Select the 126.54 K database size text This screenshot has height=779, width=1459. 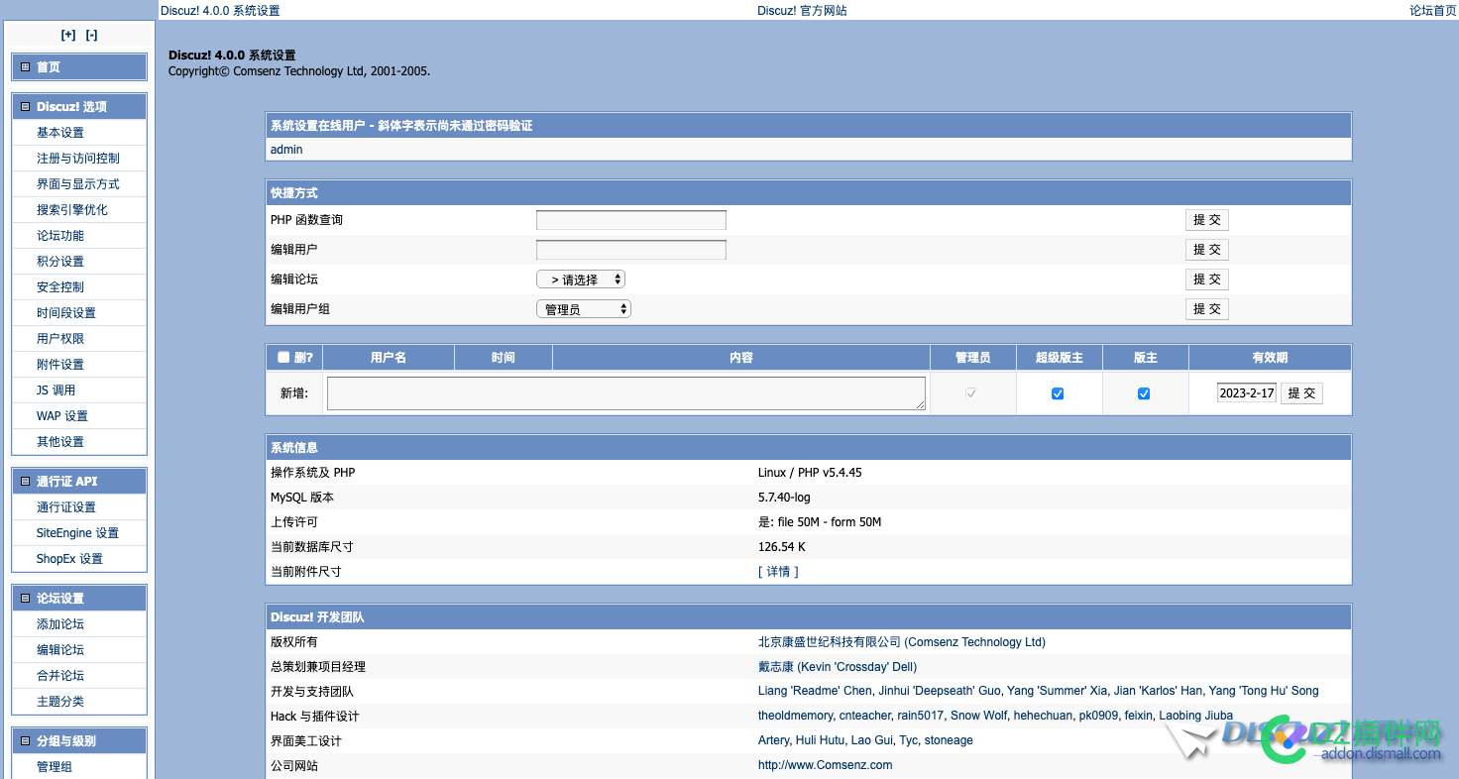tap(782, 547)
